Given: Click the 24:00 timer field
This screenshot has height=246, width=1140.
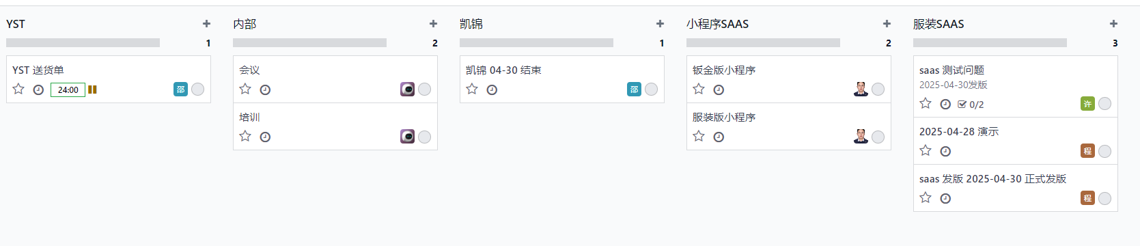Looking at the screenshot, I should click(68, 90).
